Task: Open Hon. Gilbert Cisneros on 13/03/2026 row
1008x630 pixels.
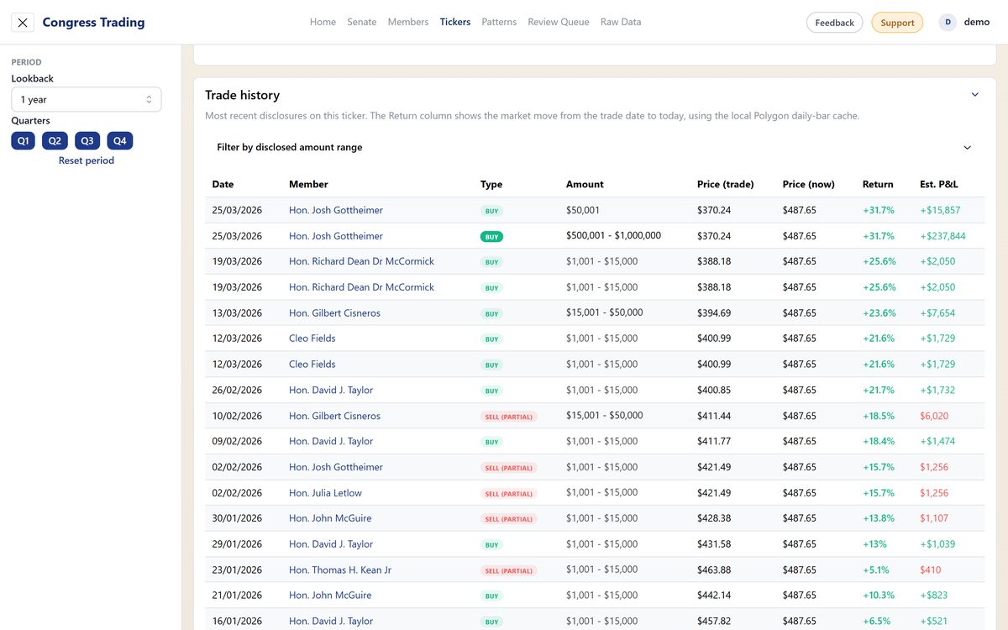Action: pyautogui.click(x=334, y=312)
